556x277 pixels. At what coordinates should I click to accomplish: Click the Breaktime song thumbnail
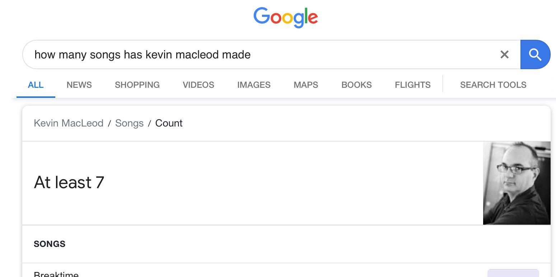tap(513, 273)
